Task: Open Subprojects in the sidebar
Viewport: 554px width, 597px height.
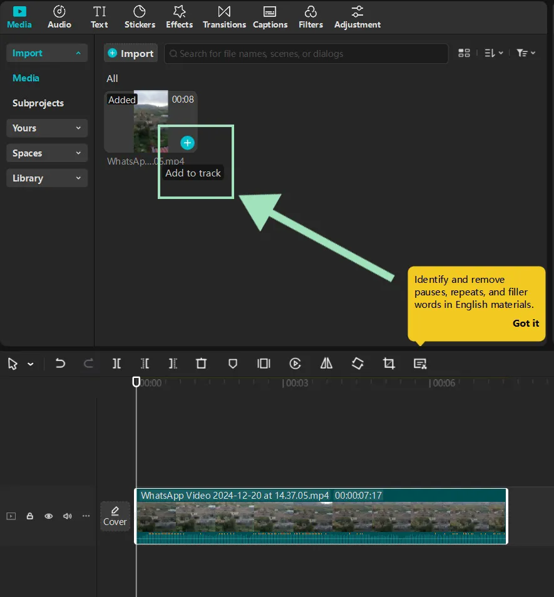Action: pos(38,103)
